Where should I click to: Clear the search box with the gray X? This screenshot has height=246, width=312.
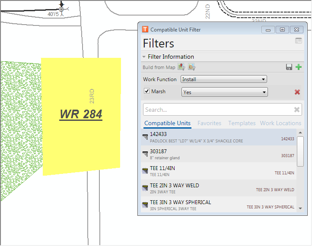[x=297, y=110]
